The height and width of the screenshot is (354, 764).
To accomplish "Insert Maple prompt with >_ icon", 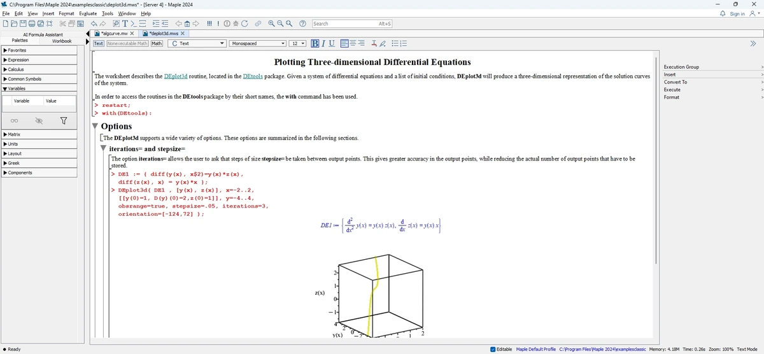I will [x=134, y=24].
